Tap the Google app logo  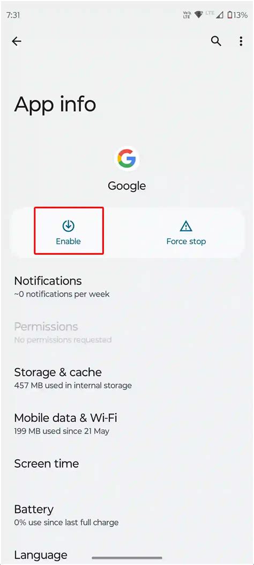127,159
